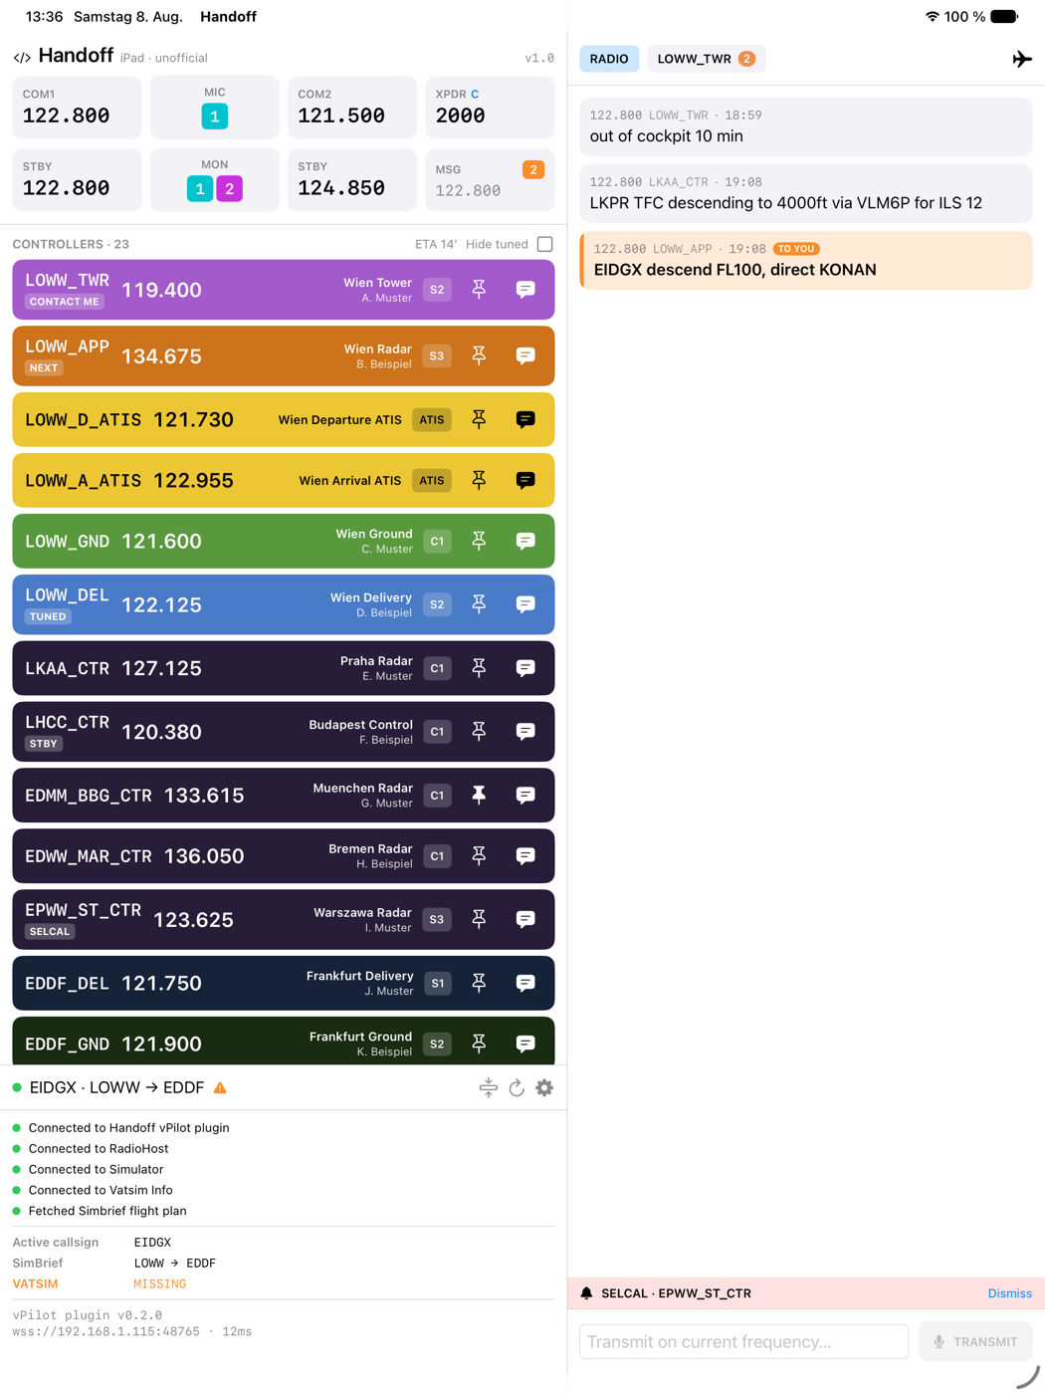
Task: Open transponder code 2000
Action: point(490,108)
